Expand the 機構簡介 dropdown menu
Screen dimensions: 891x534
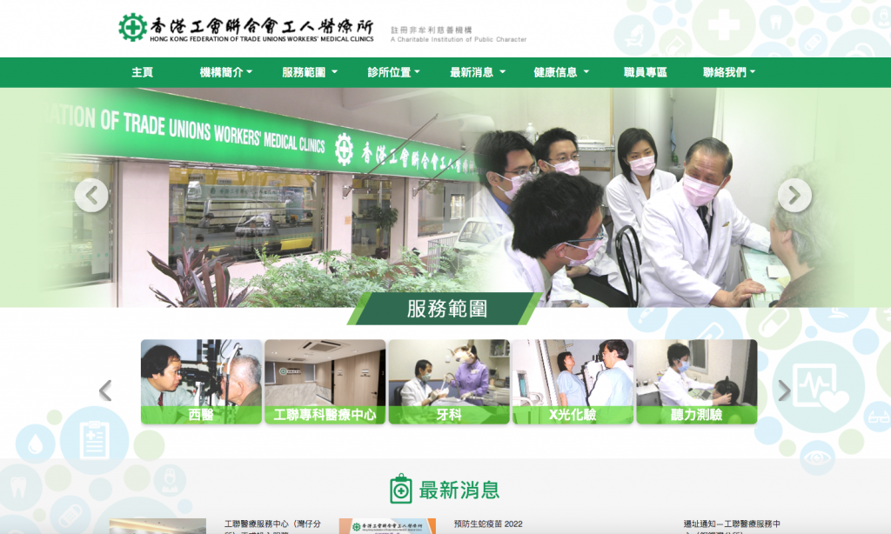226,72
